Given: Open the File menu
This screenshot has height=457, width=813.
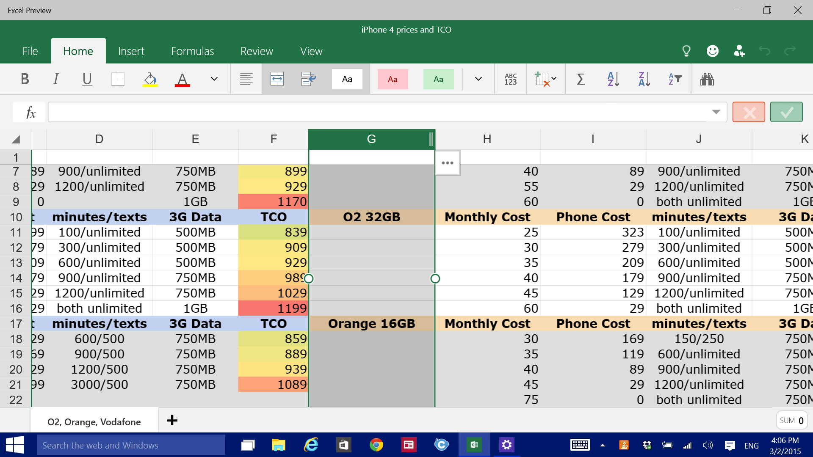Looking at the screenshot, I should (x=30, y=51).
